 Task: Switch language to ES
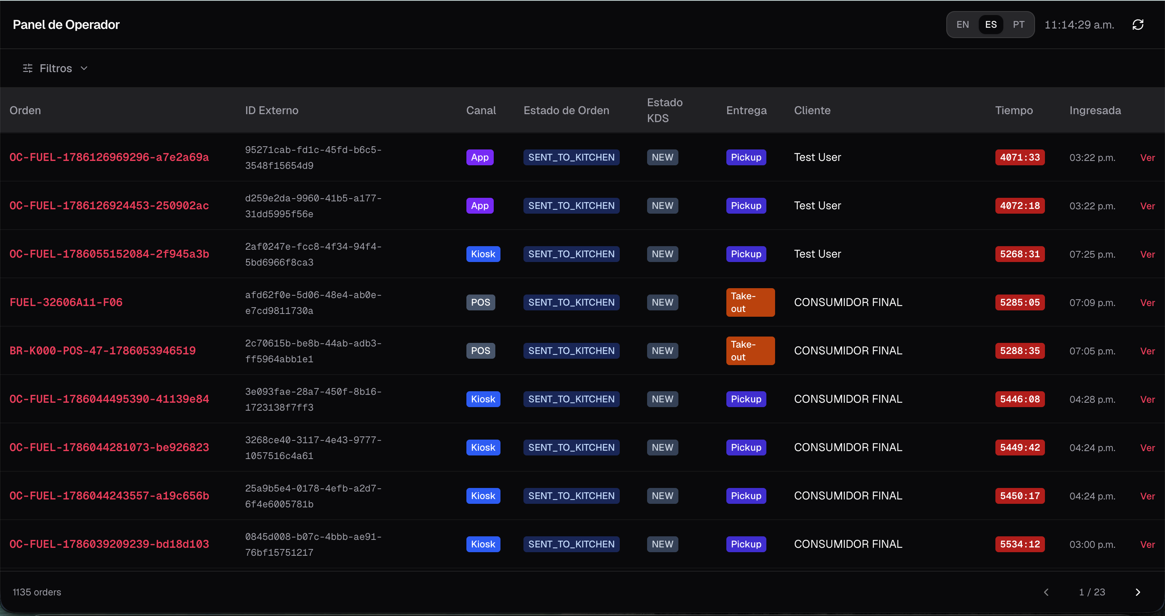[x=990, y=25]
